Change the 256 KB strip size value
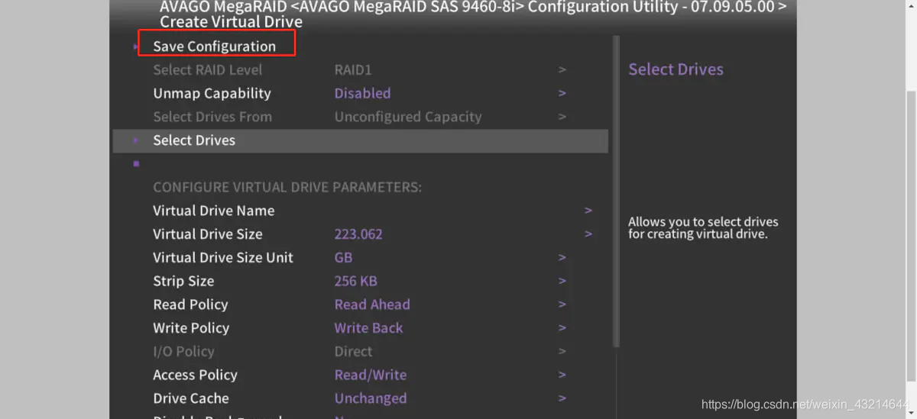Image resolution: width=917 pixels, height=419 pixels. pos(355,282)
